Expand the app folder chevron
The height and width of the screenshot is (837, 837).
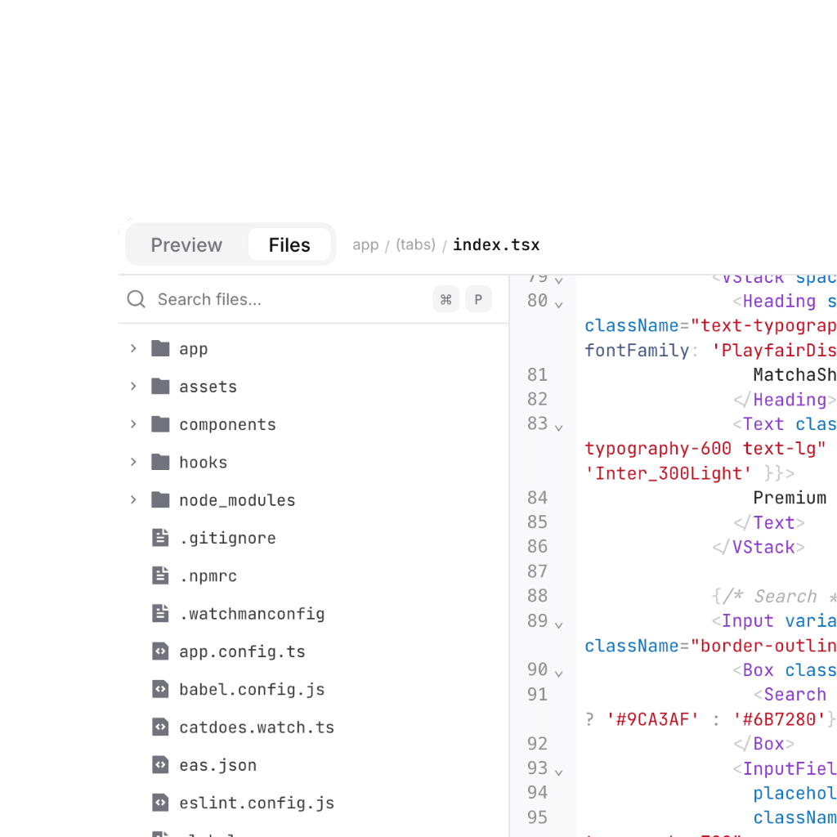click(x=133, y=348)
